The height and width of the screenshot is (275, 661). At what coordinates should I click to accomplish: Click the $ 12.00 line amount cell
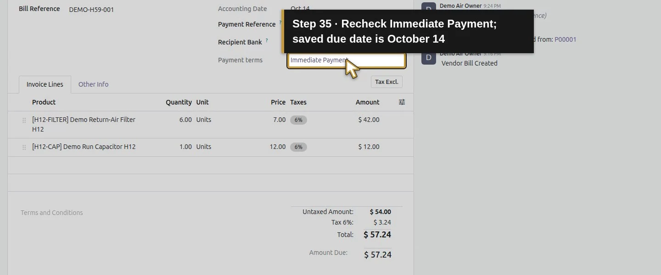click(x=369, y=147)
